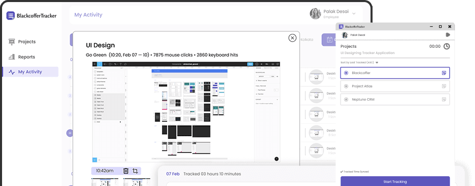Viewport: 475px width, 186px height.
Task: Select the Blackcoffer project radio button
Action: coord(346,73)
